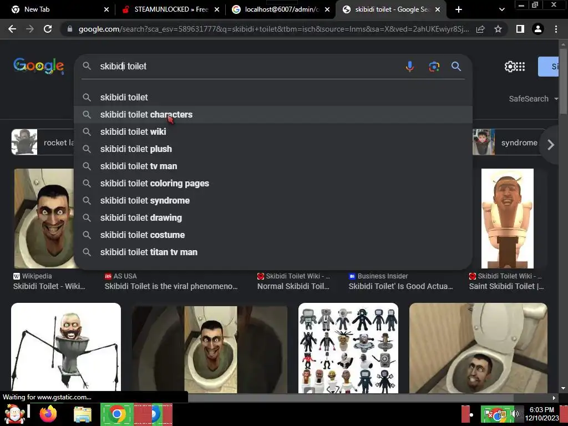Select first suggestion 'skibidi toilet'
Viewport: 568px width, 426px height.
pyautogui.click(x=273, y=98)
